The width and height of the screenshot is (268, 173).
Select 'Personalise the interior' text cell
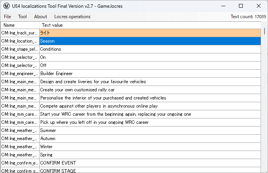[x=150, y=98]
